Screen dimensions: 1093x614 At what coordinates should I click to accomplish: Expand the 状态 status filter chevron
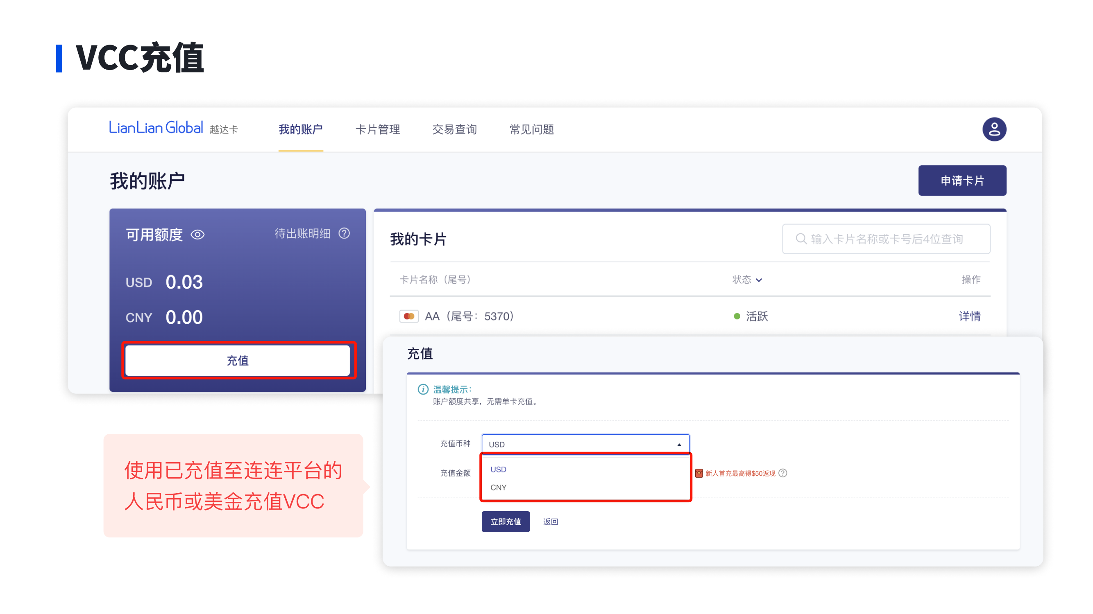click(759, 280)
